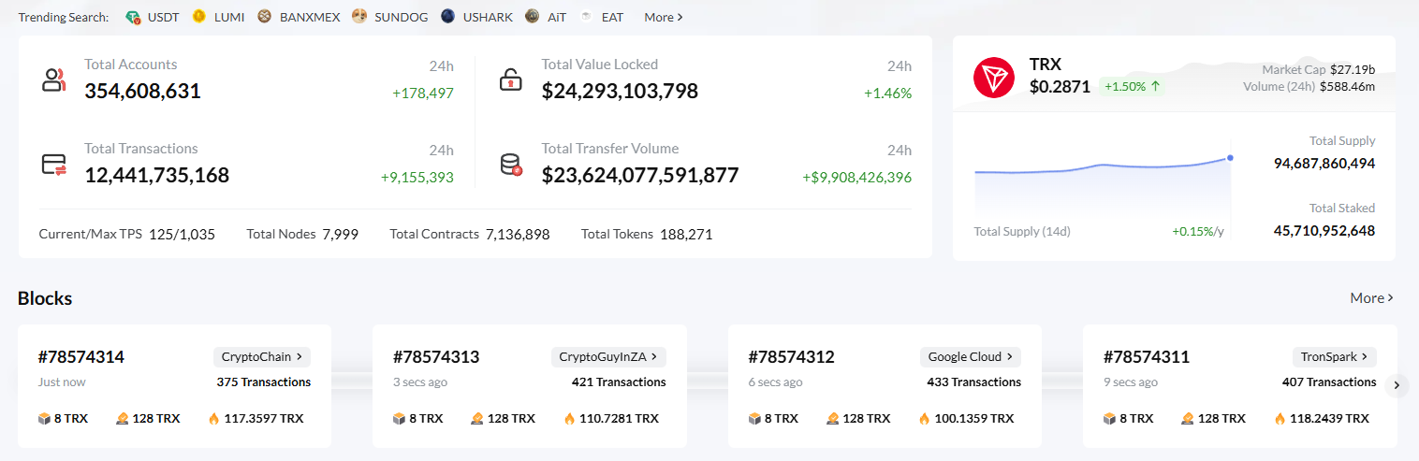Click the end point of the supply chart
This screenshot has width=1419, height=461.
1230,158
